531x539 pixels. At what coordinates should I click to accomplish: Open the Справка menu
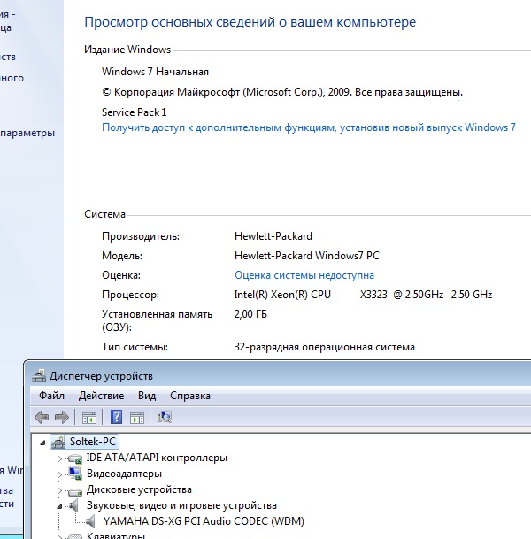coord(190,396)
